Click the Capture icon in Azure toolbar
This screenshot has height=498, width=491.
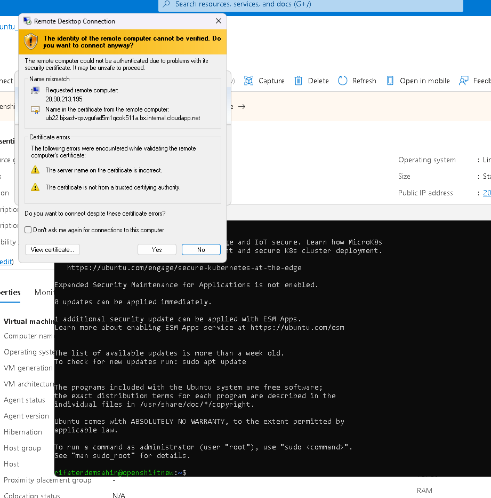248,81
